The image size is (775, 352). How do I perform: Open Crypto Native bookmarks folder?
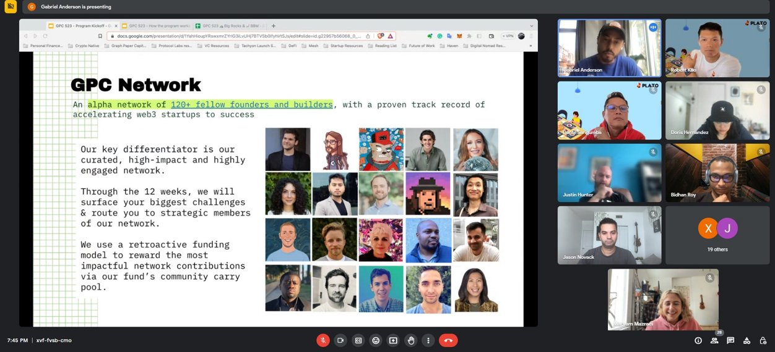[84, 46]
